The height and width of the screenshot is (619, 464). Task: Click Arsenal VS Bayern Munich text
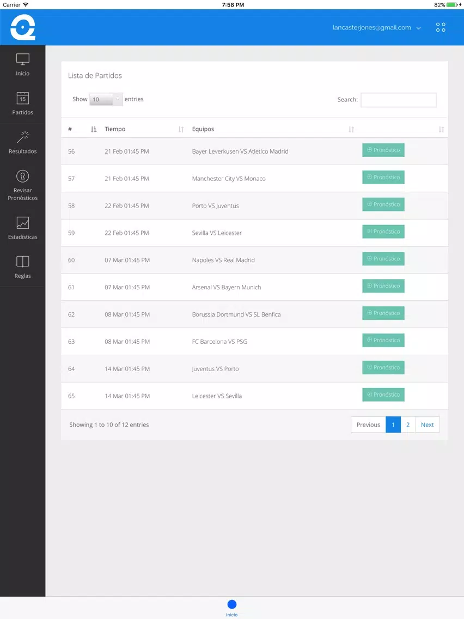pos(227,287)
